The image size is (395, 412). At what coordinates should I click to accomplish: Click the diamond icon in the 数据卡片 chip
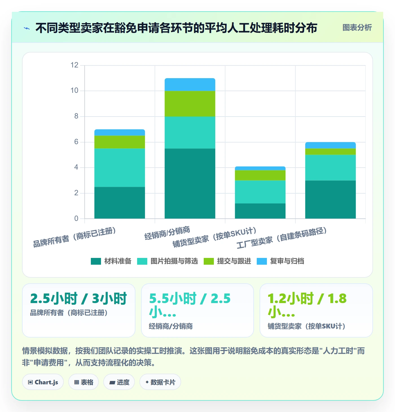[147, 382]
